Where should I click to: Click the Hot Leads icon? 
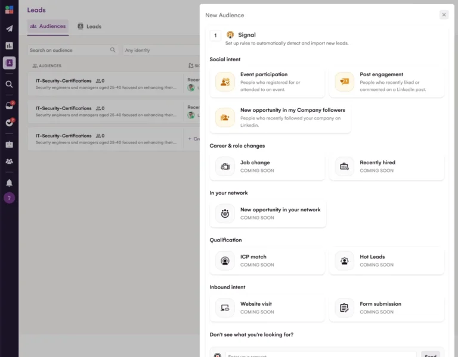click(x=344, y=261)
